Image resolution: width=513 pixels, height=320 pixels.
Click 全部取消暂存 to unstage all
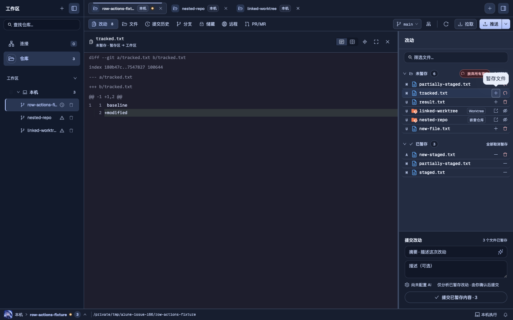497,144
